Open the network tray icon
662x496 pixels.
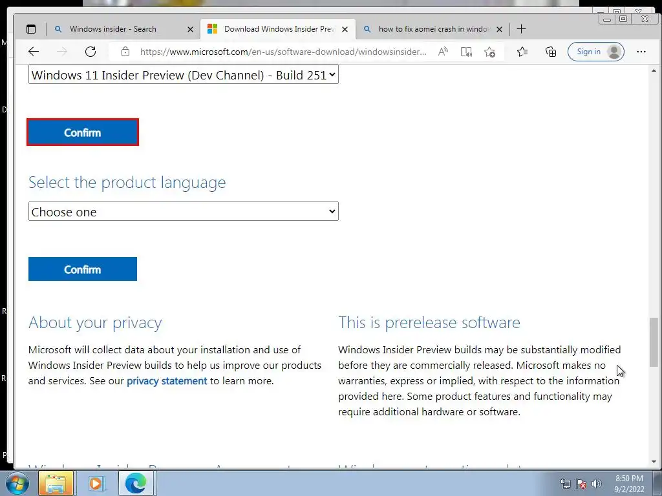[565, 484]
